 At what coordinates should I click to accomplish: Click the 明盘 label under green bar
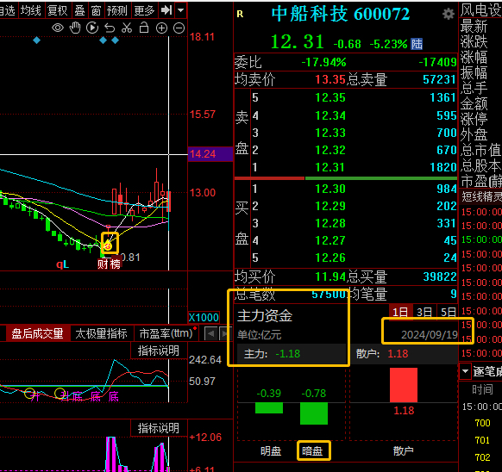[x=271, y=450]
